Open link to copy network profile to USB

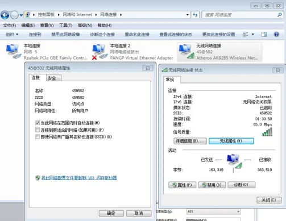point(79,178)
